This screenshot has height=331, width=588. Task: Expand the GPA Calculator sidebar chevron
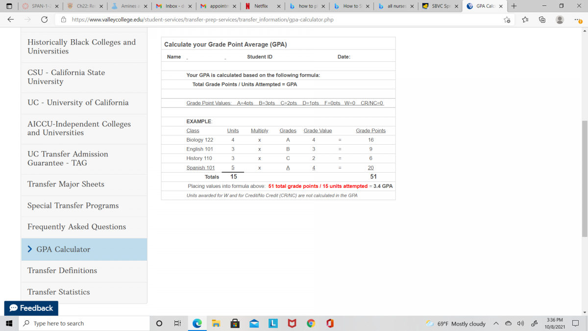30,249
